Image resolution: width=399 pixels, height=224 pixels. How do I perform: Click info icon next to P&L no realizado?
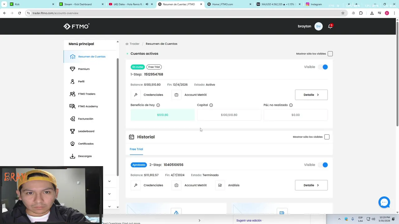pyautogui.click(x=291, y=105)
